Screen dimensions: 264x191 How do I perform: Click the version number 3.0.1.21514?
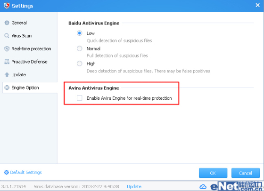click(14, 186)
